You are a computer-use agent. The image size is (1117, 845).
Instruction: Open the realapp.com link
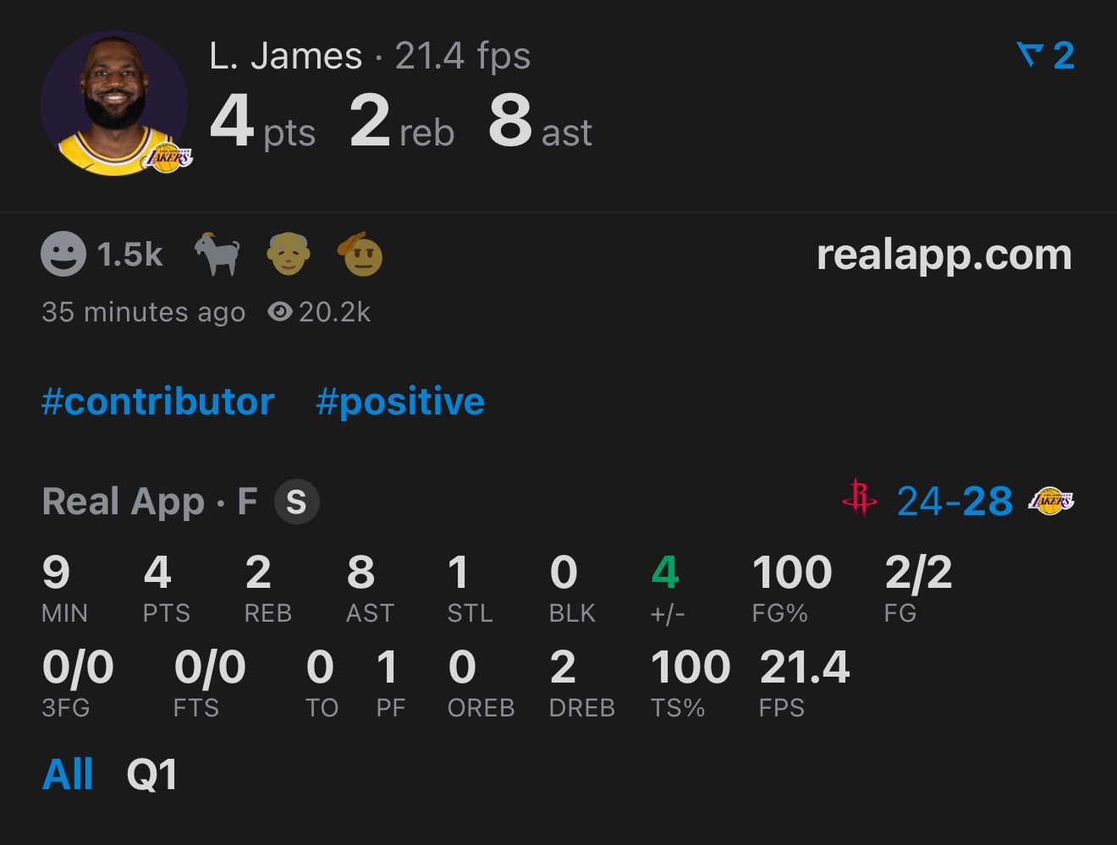pos(944,255)
